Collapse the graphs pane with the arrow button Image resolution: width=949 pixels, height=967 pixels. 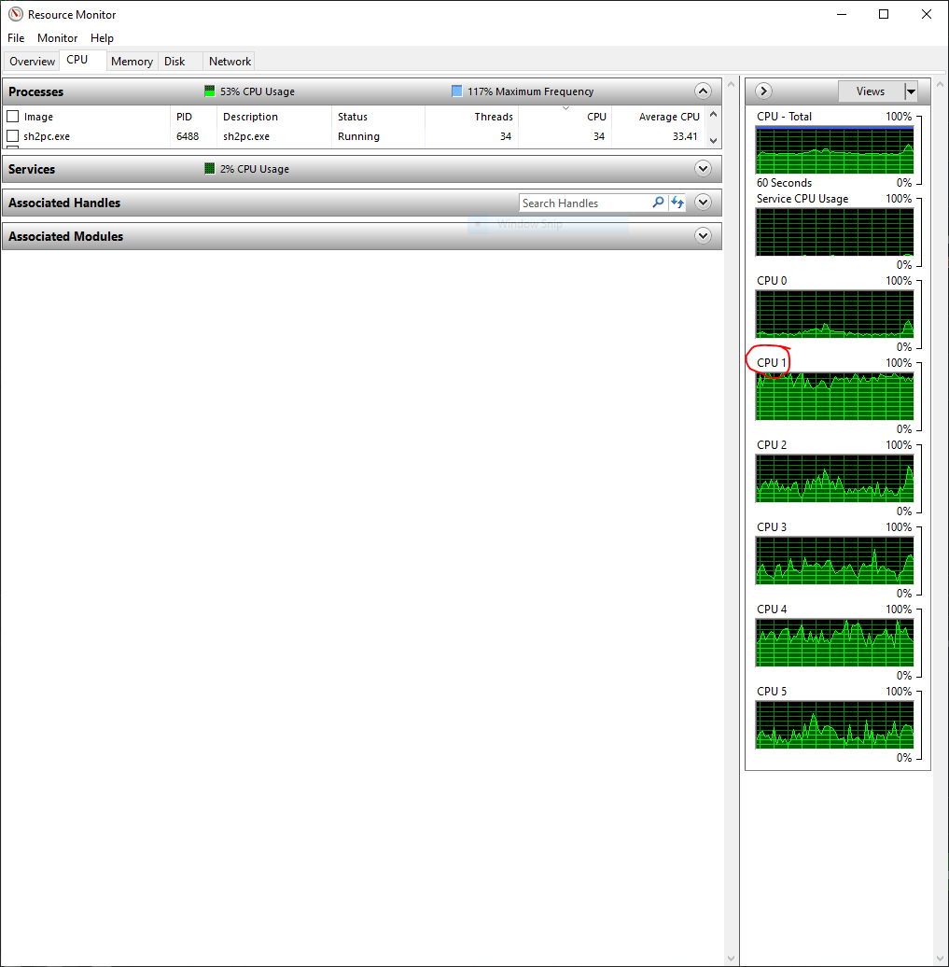763,91
